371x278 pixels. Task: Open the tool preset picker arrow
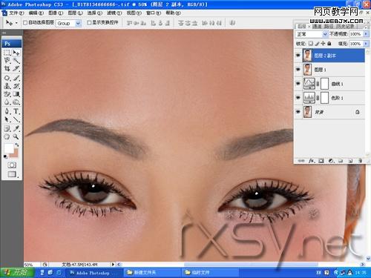[16, 23]
